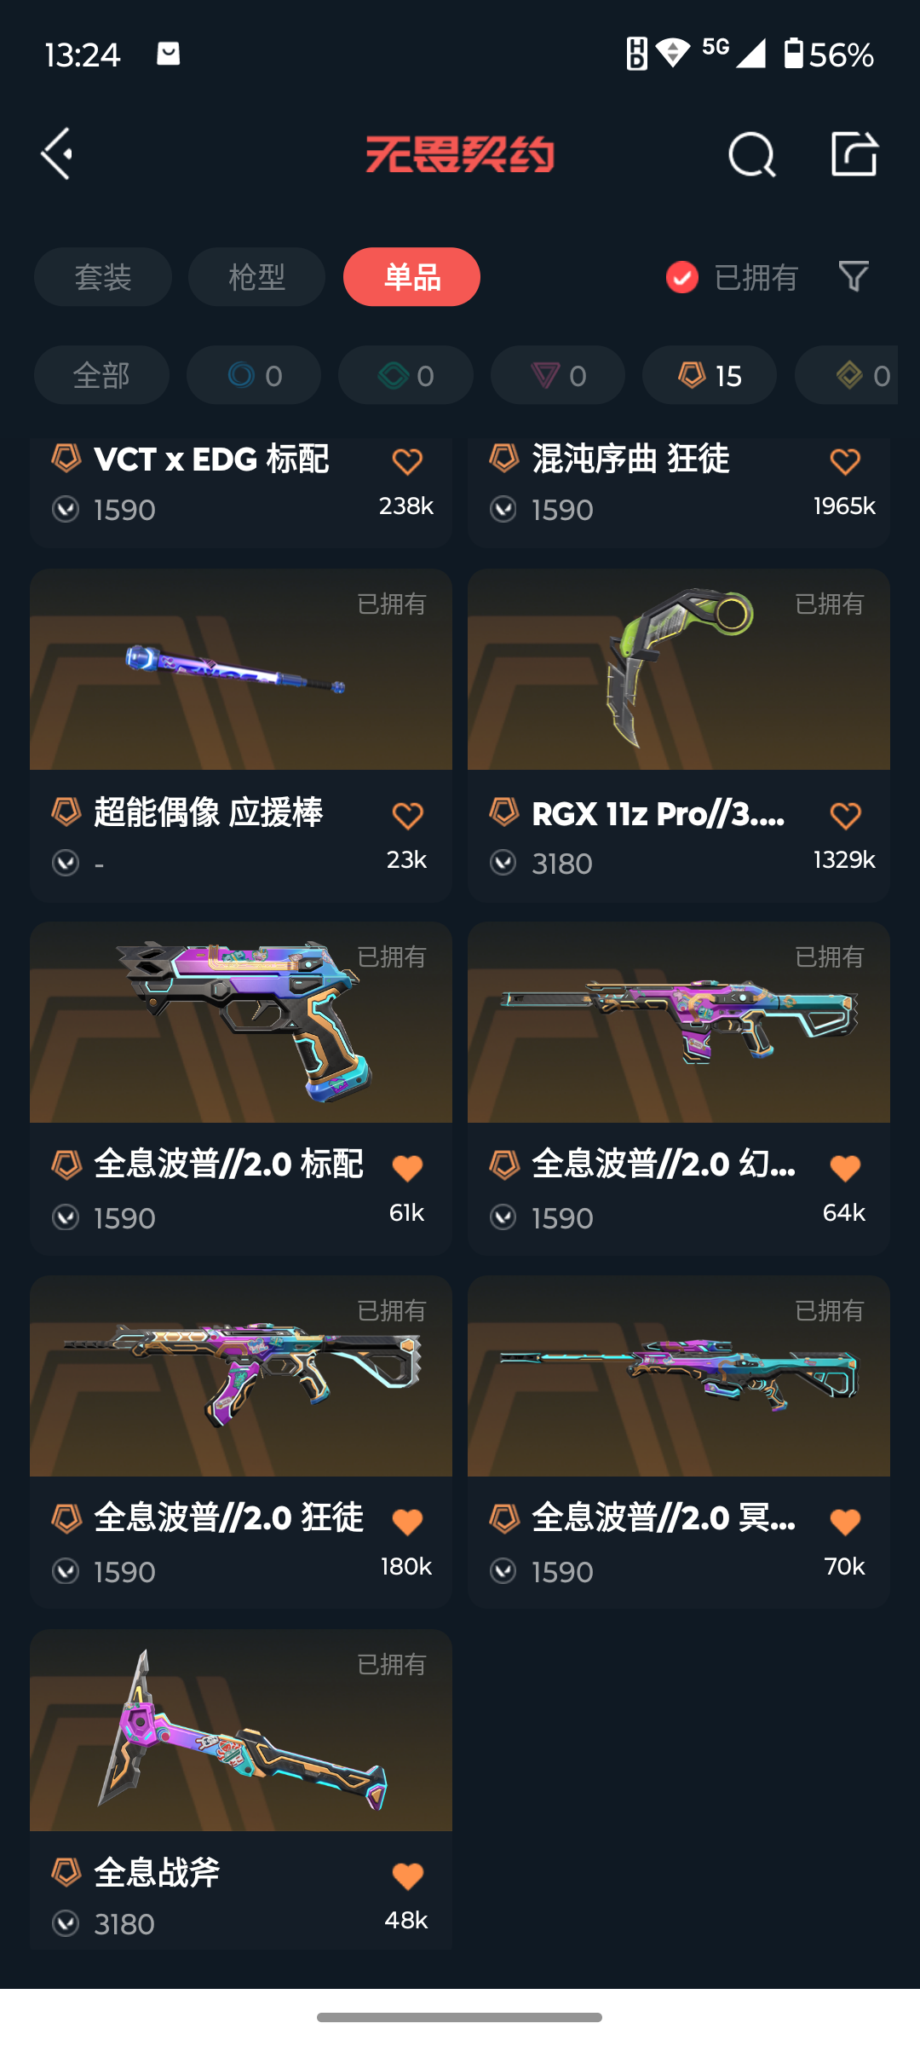Select the purple triangle tier filter
The width and height of the screenshot is (920, 2046).
[558, 375]
